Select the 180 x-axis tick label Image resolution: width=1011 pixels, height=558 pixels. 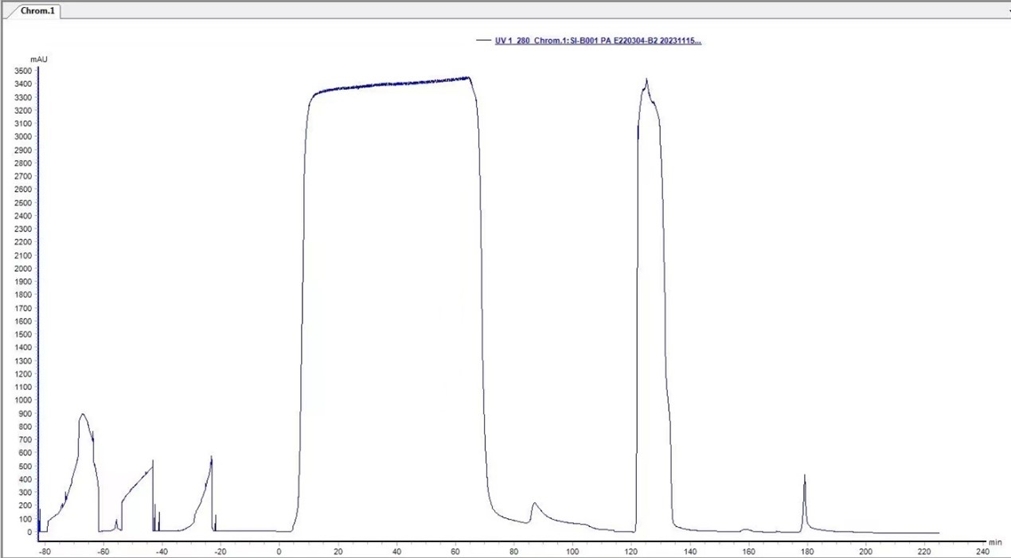point(807,551)
